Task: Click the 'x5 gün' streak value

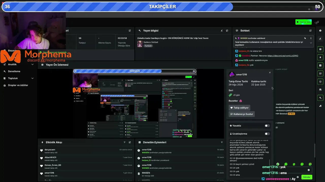Action: point(236,95)
